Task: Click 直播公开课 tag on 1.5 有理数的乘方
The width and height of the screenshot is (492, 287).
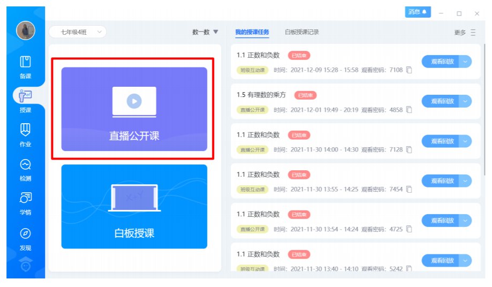Action: [252, 110]
